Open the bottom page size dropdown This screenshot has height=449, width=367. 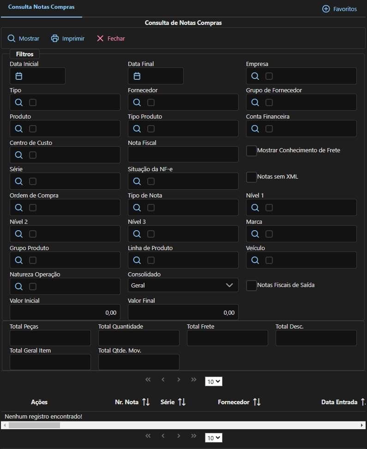pos(214,437)
